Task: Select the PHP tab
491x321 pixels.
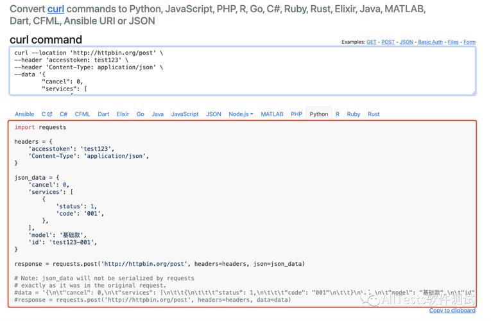Action: [x=296, y=114]
